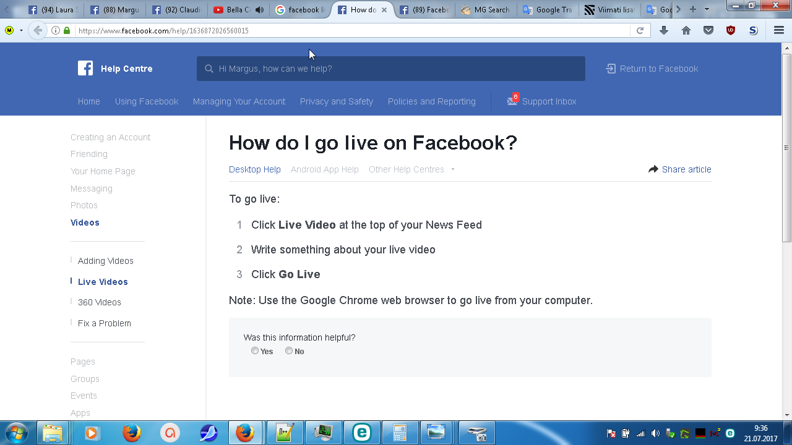
Task: Switch to the Viimati lisa tab
Action: [x=609, y=10]
